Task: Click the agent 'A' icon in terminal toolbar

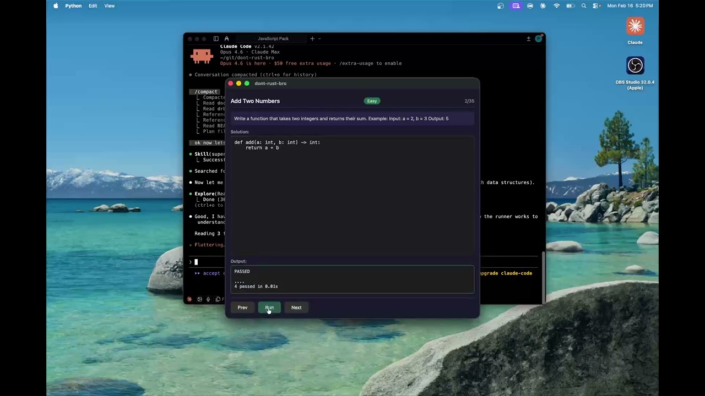Action: click(226, 38)
